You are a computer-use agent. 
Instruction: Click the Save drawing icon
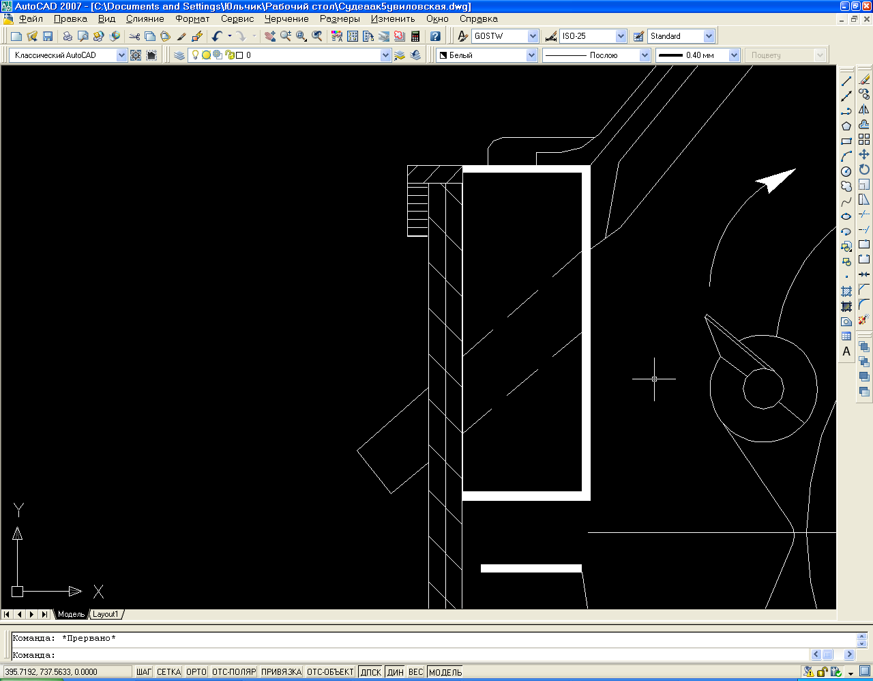point(48,36)
